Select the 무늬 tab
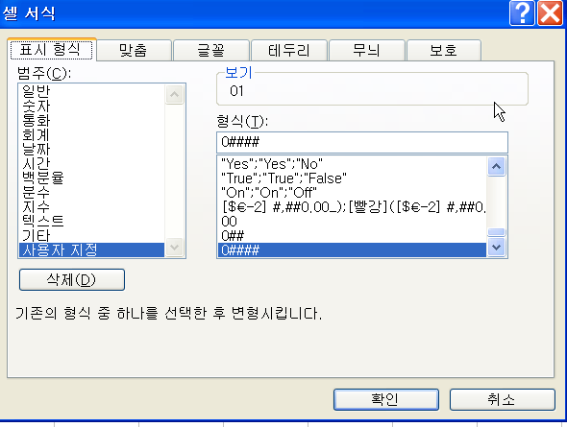This screenshot has width=567, height=427. 367,50
